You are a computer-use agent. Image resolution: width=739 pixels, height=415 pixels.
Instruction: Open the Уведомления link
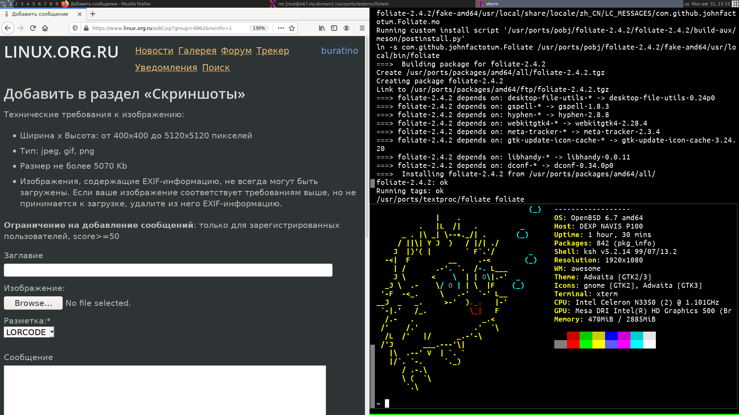click(x=166, y=68)
